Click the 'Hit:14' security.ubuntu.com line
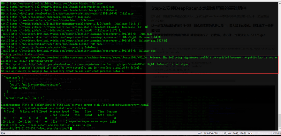The height and width of the screenshot is (136, 281). coord(49,47)
